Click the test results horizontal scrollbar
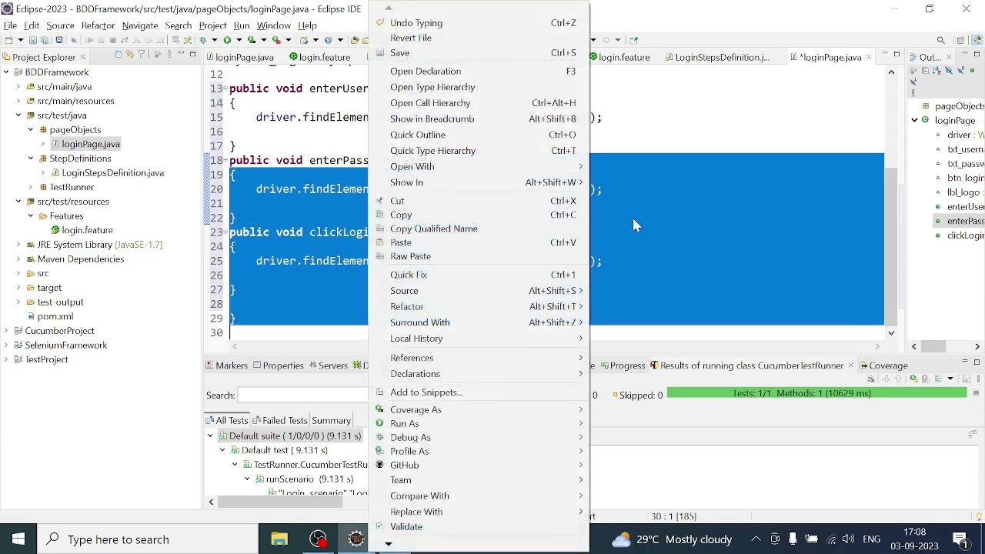 click(x=280, y=502)
